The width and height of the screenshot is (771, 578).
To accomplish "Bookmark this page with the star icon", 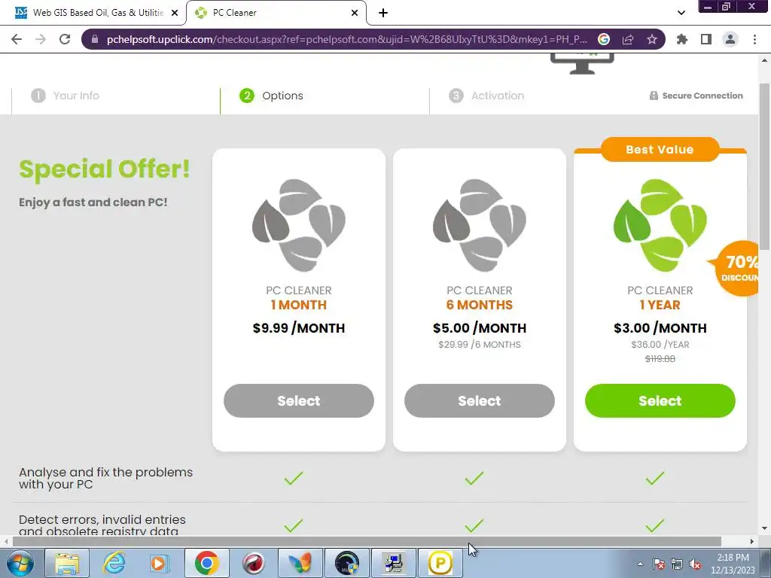I will [652, 39].
